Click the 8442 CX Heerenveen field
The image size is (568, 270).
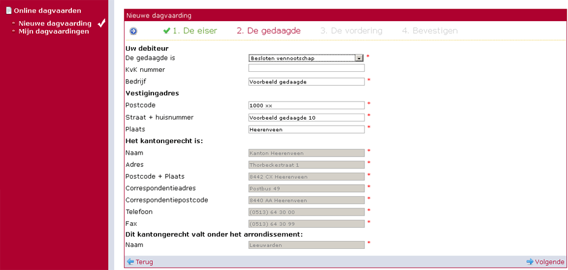coord(306,176)
